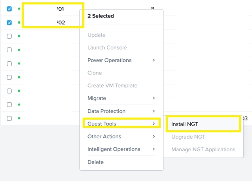Click the Guest Tools menu entry

tap(102, 124)
